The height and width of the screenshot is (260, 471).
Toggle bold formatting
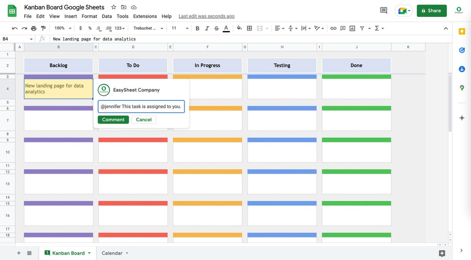[197, 28]
